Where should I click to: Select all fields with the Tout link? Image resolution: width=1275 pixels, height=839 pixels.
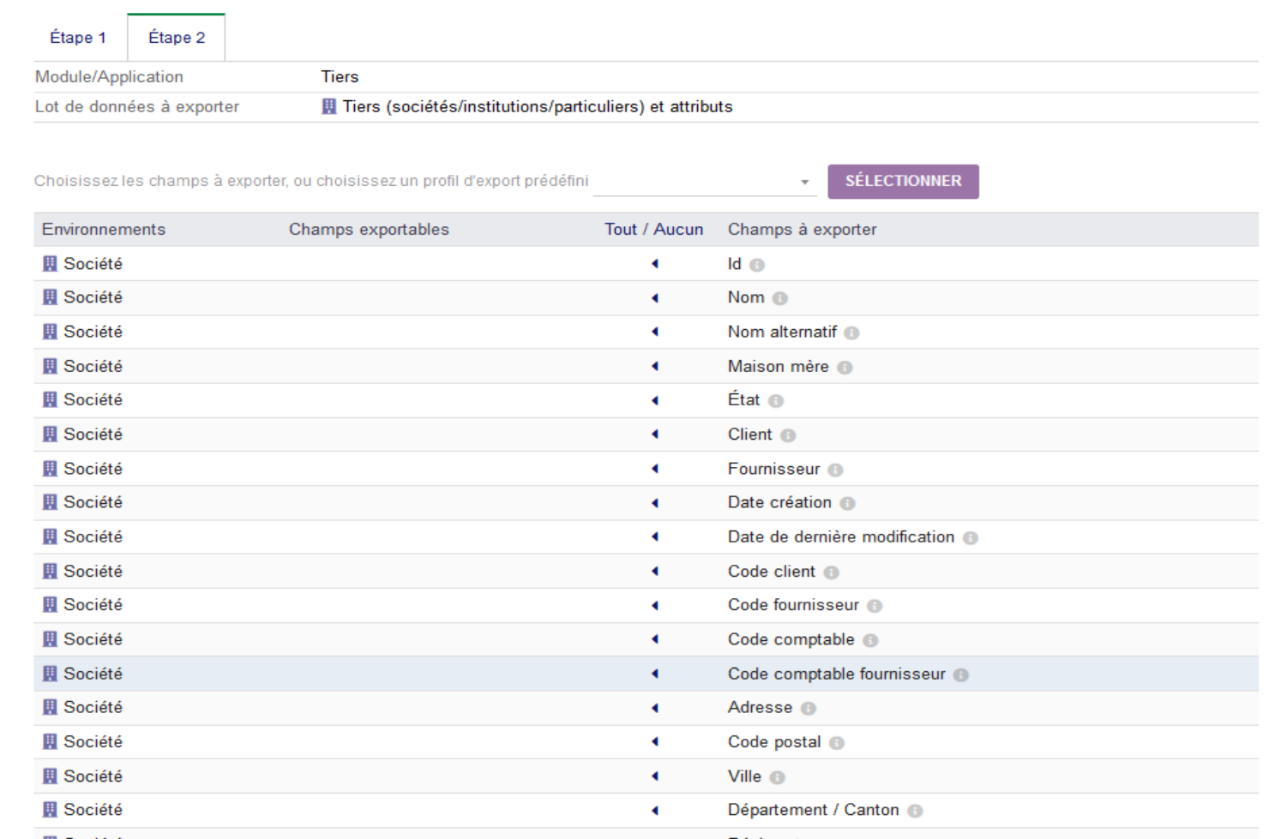click(x=620, y=230)
